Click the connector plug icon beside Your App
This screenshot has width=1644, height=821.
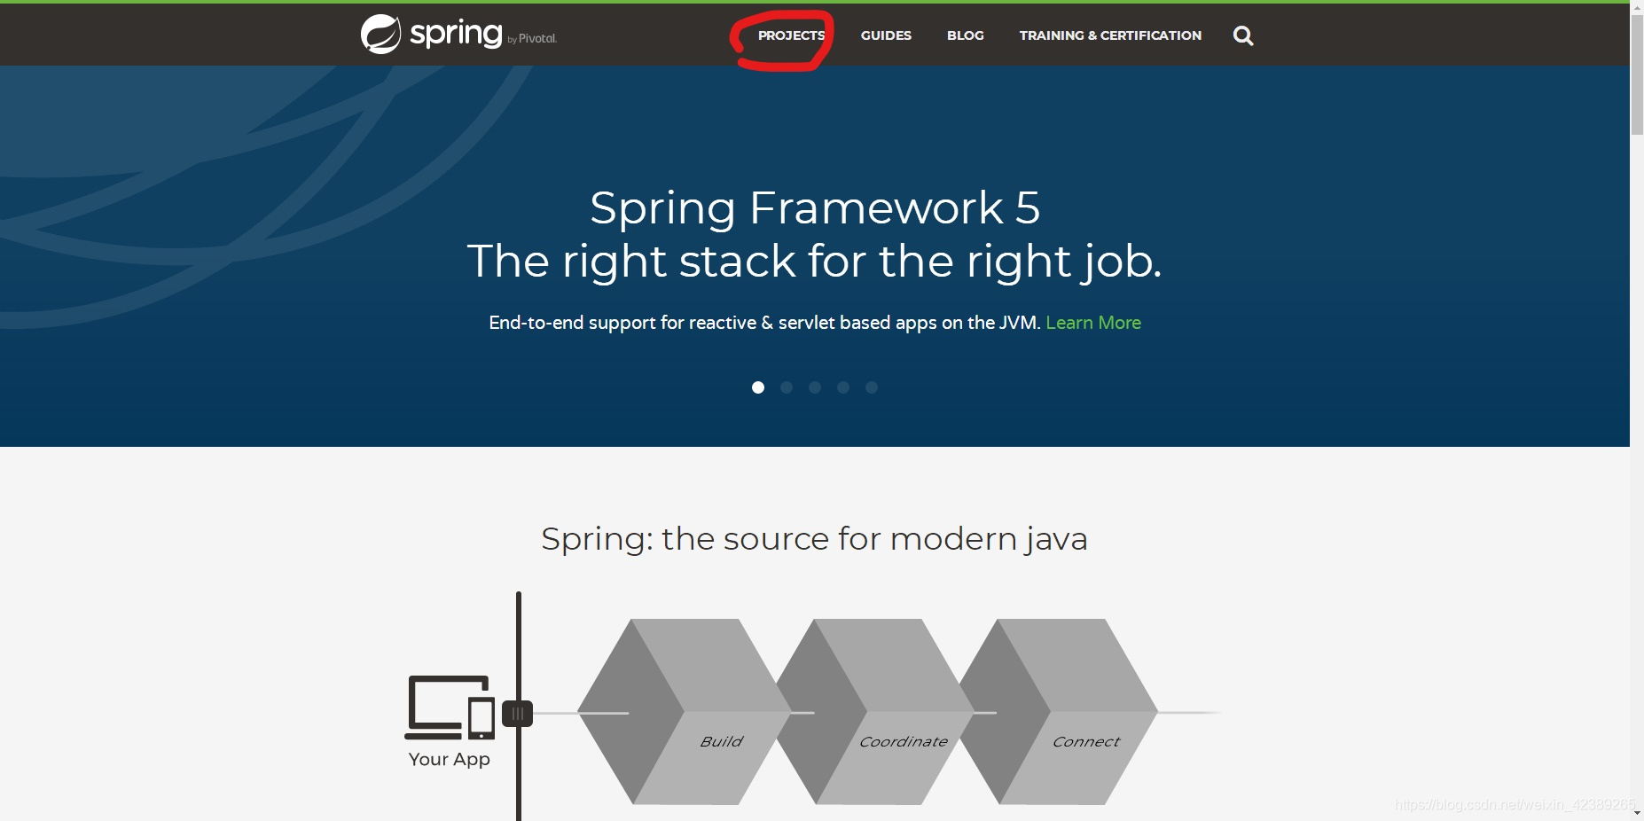[517, 714]
